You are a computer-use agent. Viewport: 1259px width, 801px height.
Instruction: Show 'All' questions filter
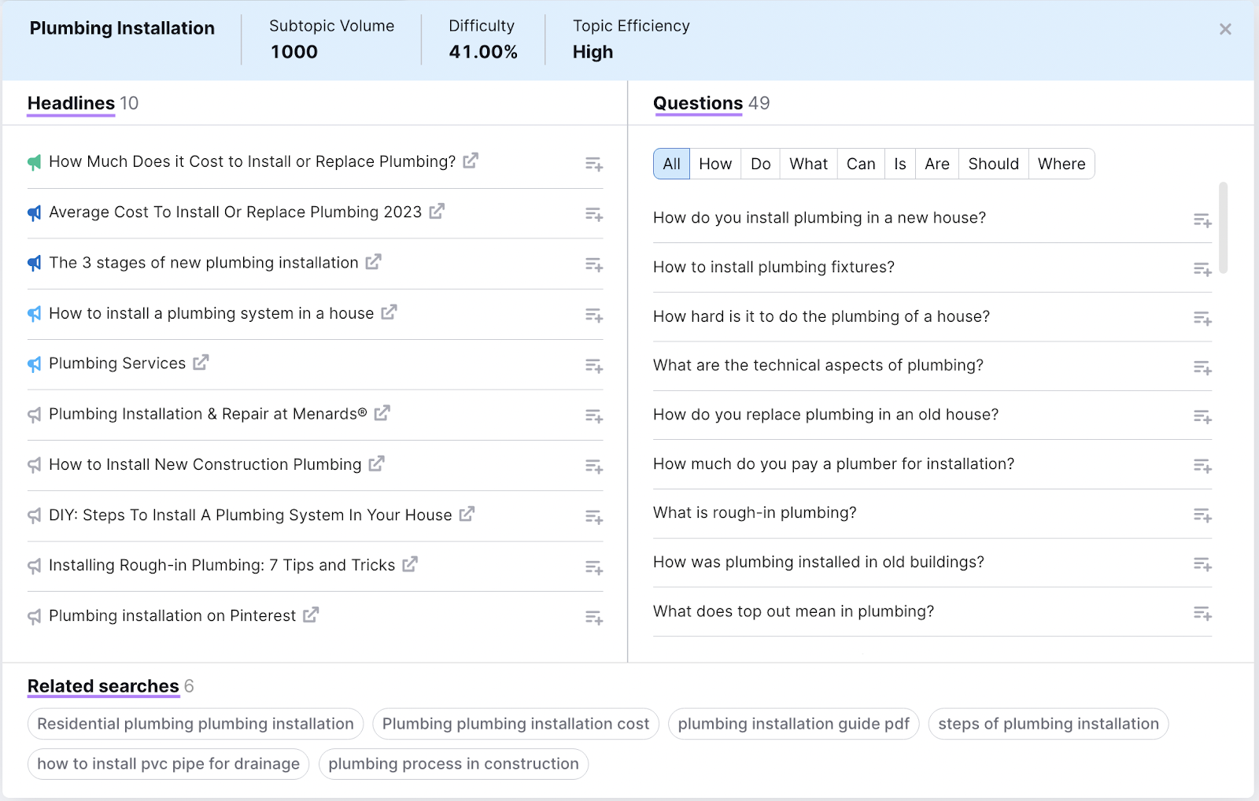pos(671,164)
